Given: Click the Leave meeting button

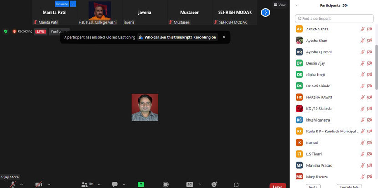Looking at the screenshot, I should [277, 186].
